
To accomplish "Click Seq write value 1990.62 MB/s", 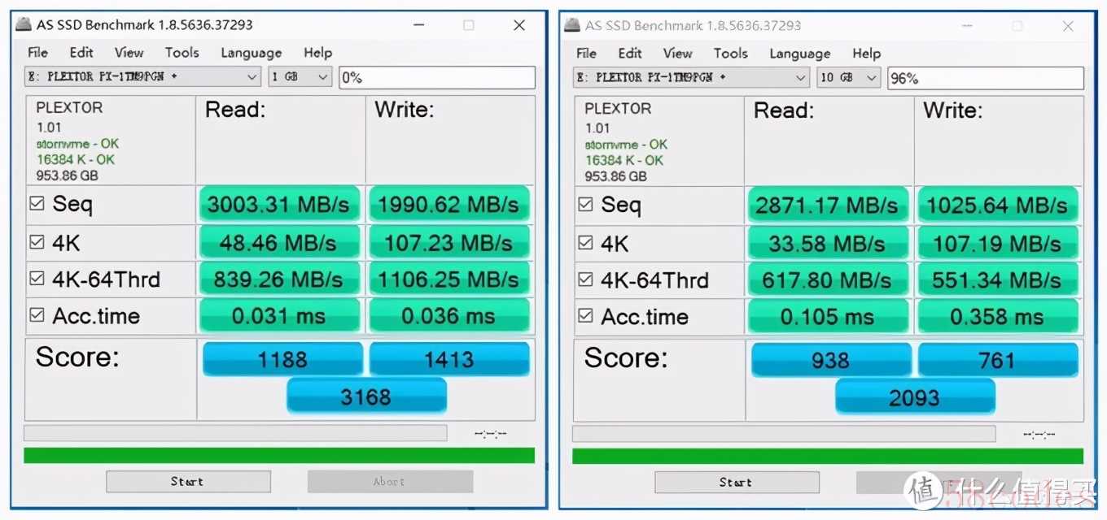I will [x=449, y=204].
